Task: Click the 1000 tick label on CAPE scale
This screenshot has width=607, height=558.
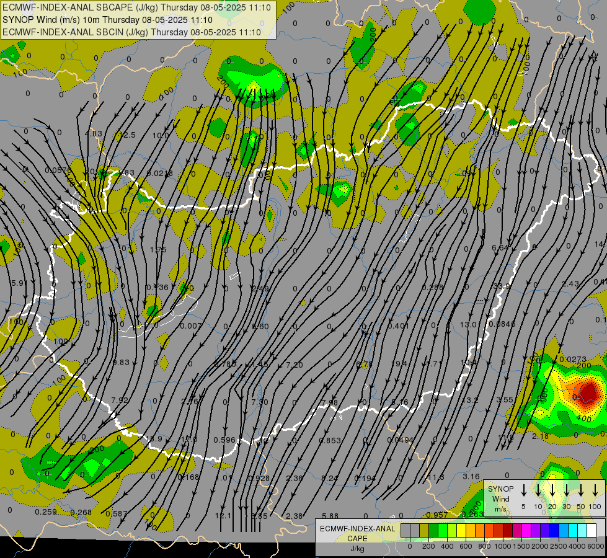Action: [502, 546]
